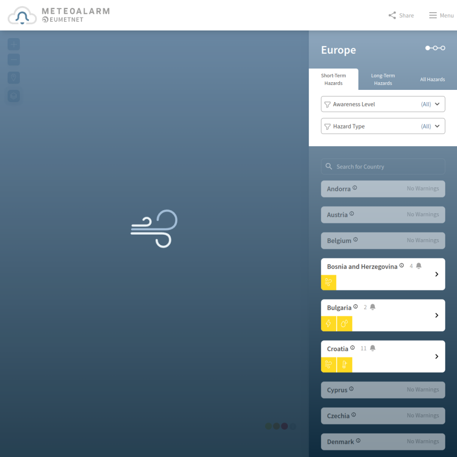The image size is (457, 457).
Task: Click the map location pin button
Action: (14, 78)
